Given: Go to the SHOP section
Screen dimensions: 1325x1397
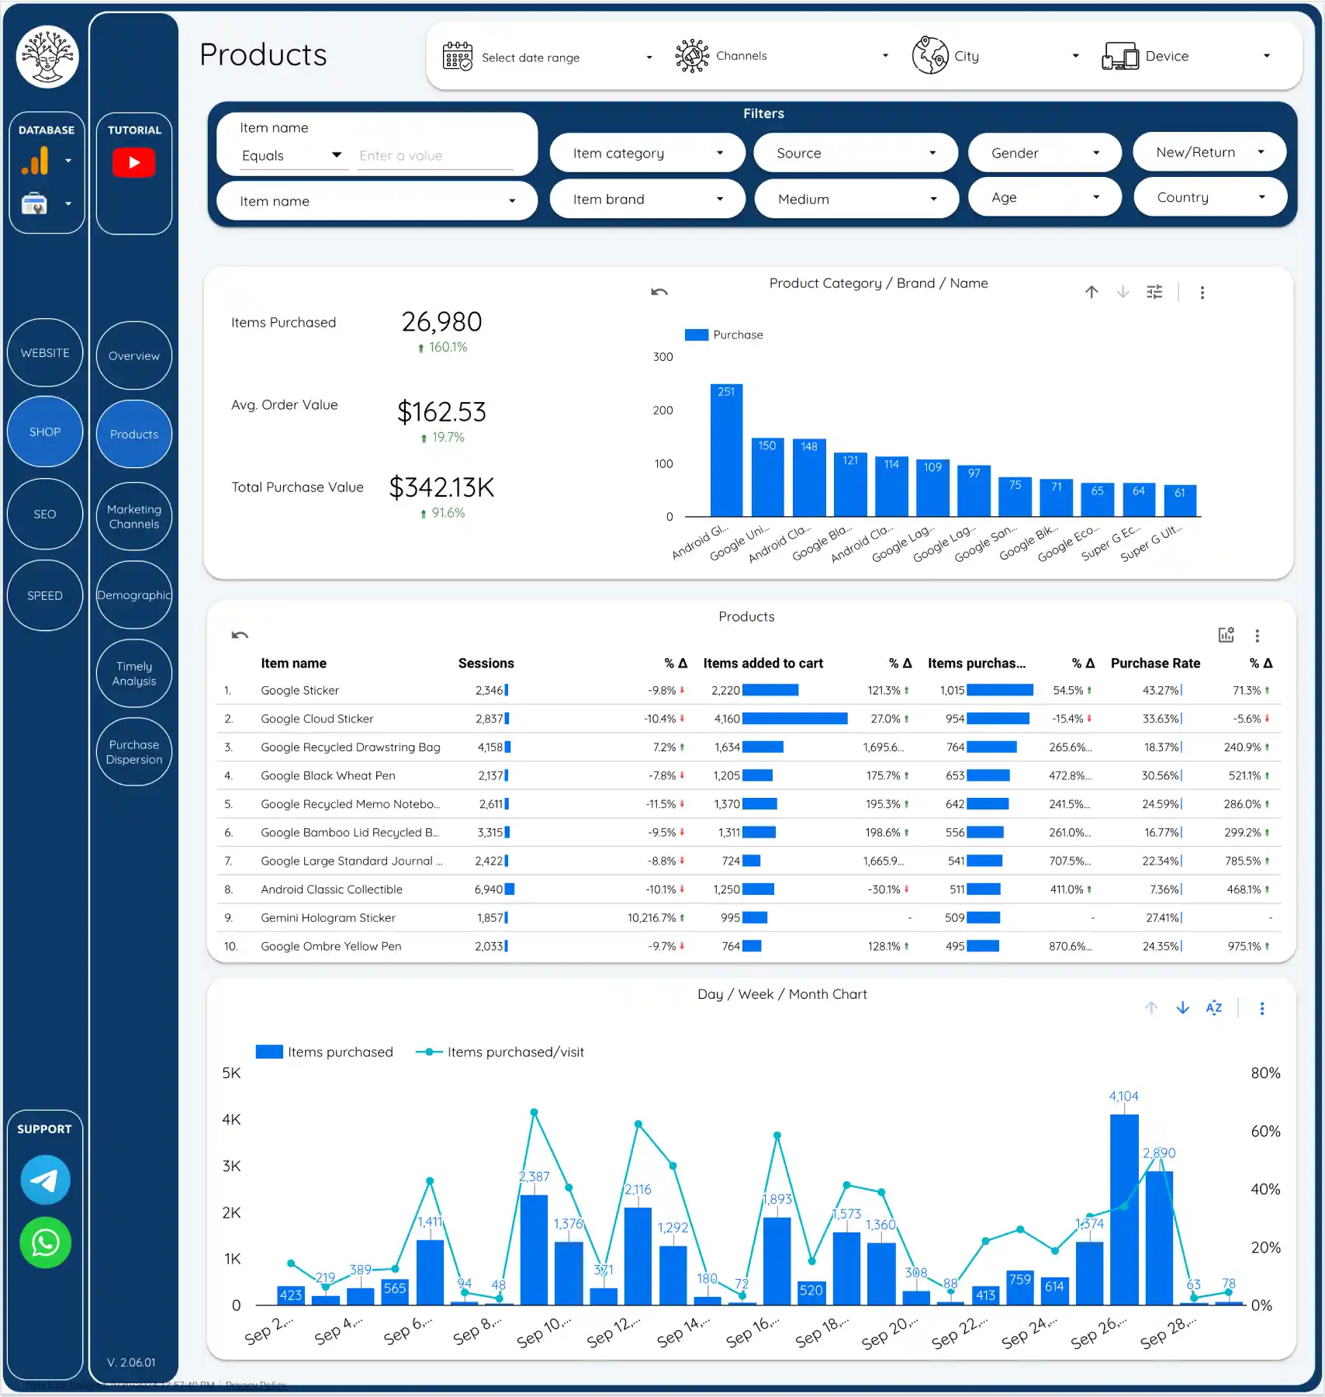Looking at the screenshot, I should [x=45, y=432].
